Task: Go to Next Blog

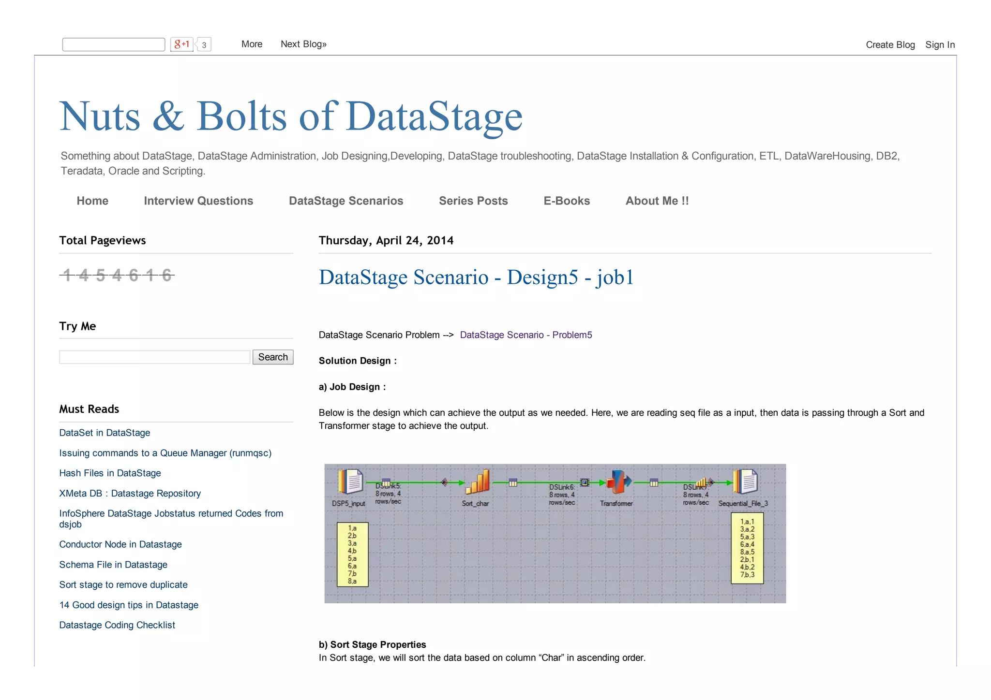Action: tap(303, 44)
